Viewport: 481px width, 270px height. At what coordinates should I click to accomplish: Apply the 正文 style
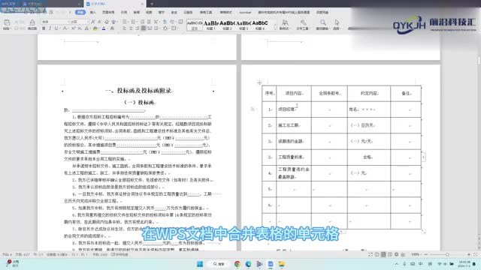(195, 25)
